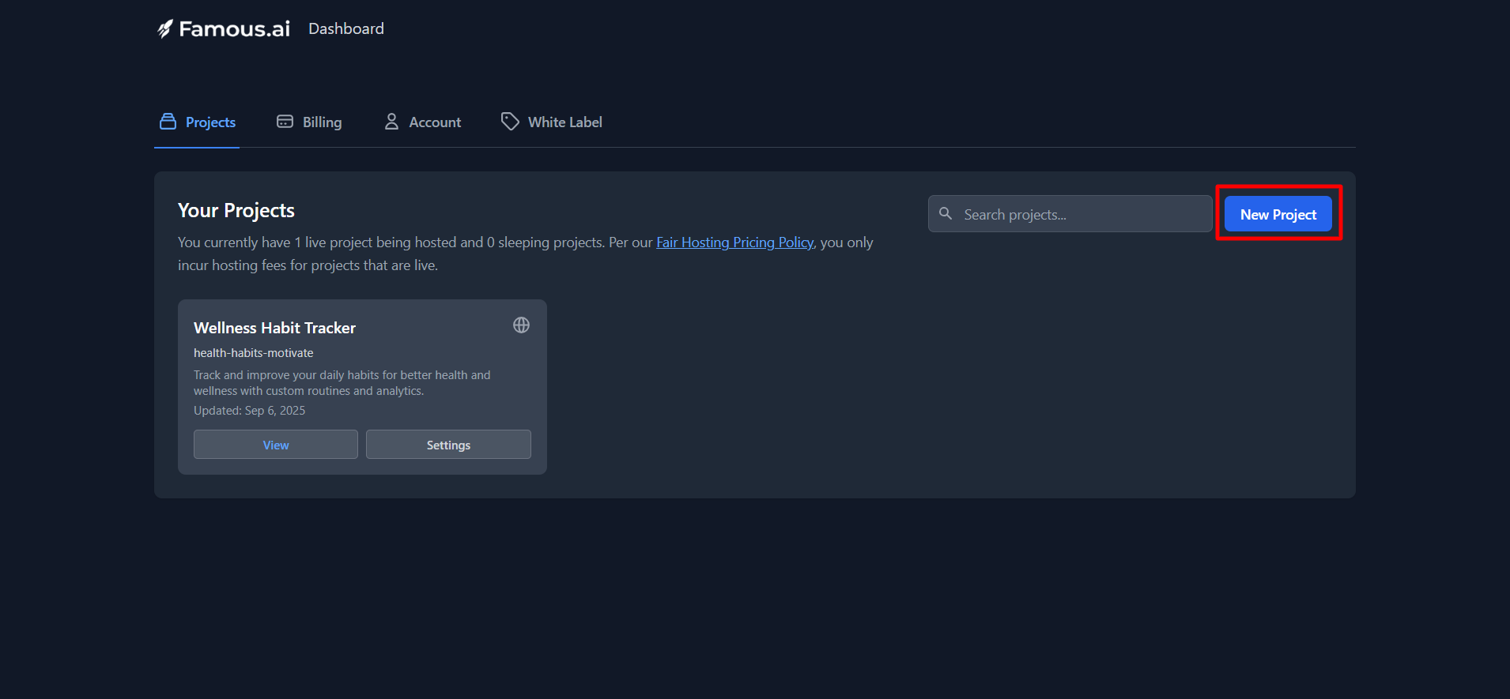
Task: Click the globe icon on Wellness Habit Tracker card
Action: (x=521, y=325)
